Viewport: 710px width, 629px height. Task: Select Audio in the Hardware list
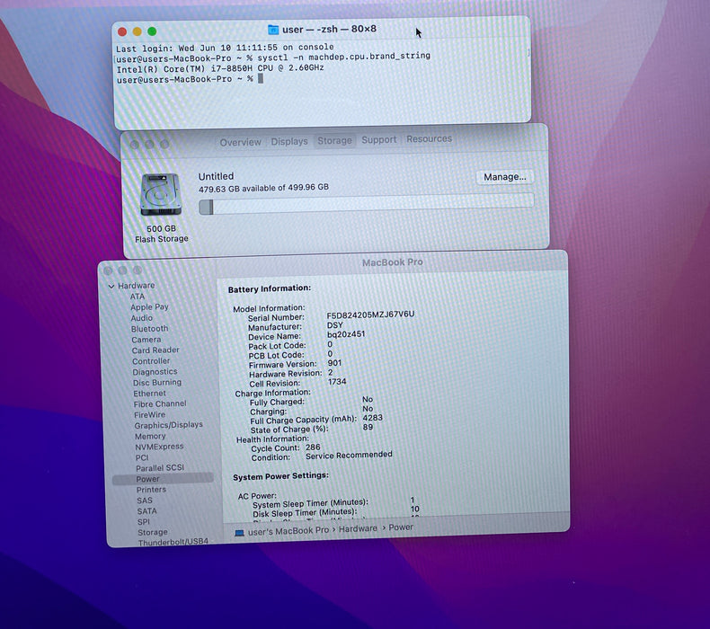142,318
